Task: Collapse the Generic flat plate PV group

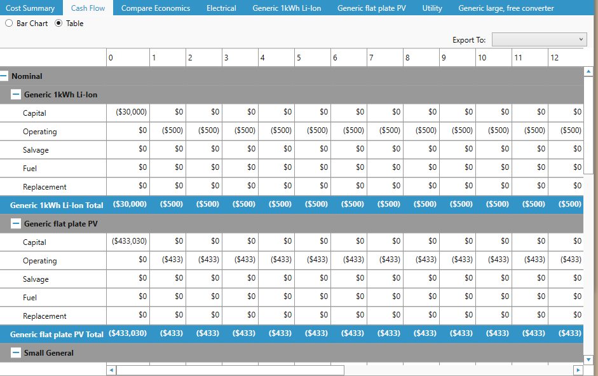Action: pyautogui.click(x=15, y=223)
